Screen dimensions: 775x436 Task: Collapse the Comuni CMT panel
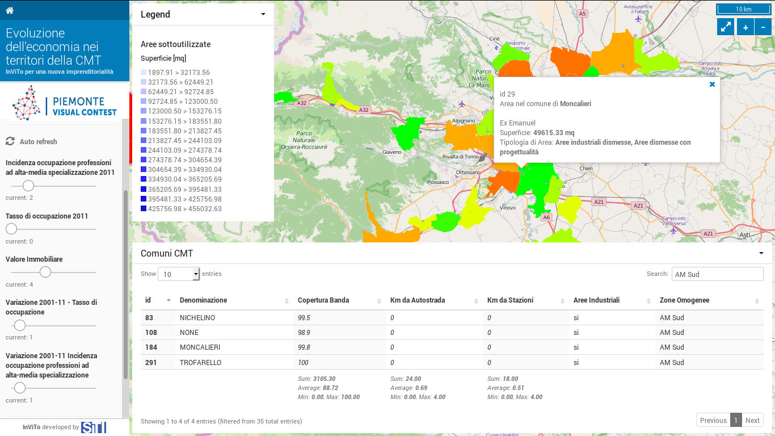(761, 253)
